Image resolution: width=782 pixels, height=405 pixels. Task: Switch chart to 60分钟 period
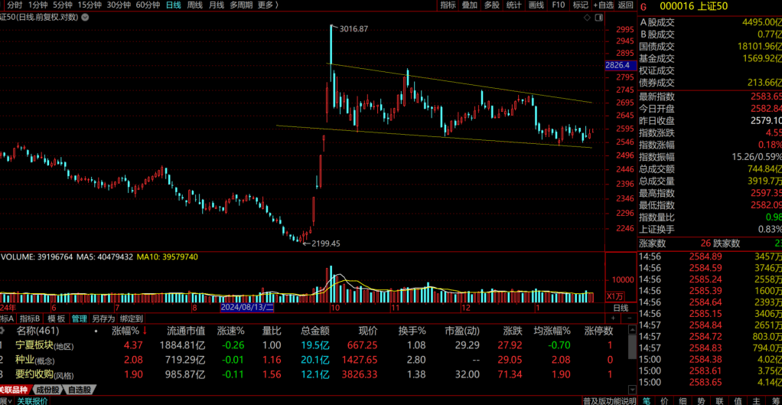pos(148,5)
